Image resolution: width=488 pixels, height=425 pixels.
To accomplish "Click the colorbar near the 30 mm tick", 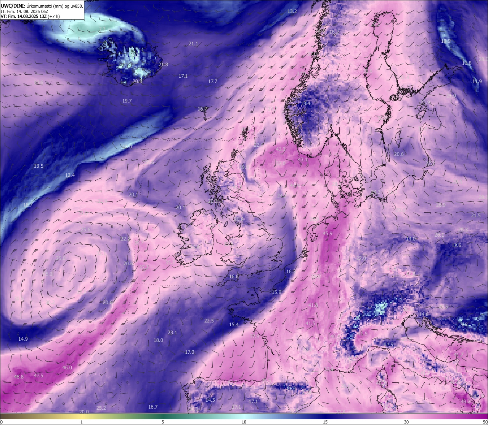I will pyautogui.click(x=406, y=416).
